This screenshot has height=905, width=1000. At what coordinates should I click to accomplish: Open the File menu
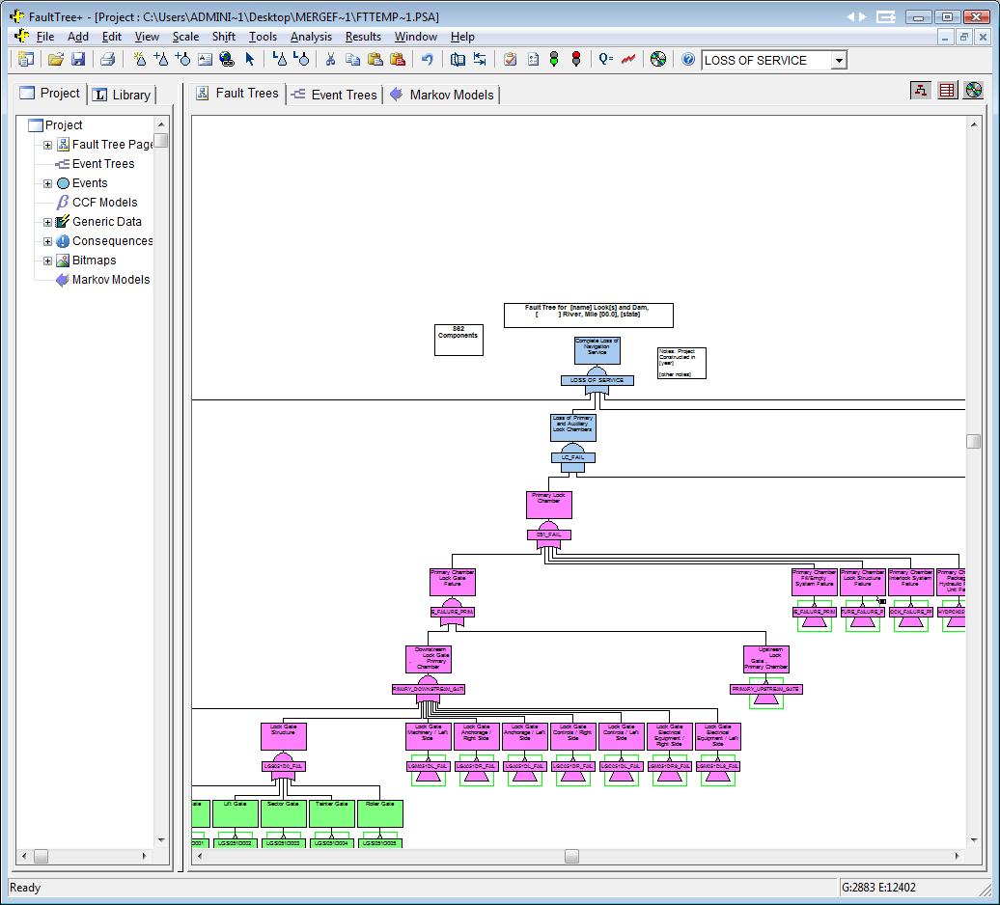point(44,37)
